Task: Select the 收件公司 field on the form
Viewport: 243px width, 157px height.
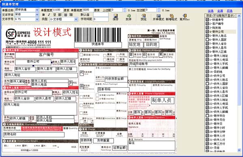Action: coord(33,93)
